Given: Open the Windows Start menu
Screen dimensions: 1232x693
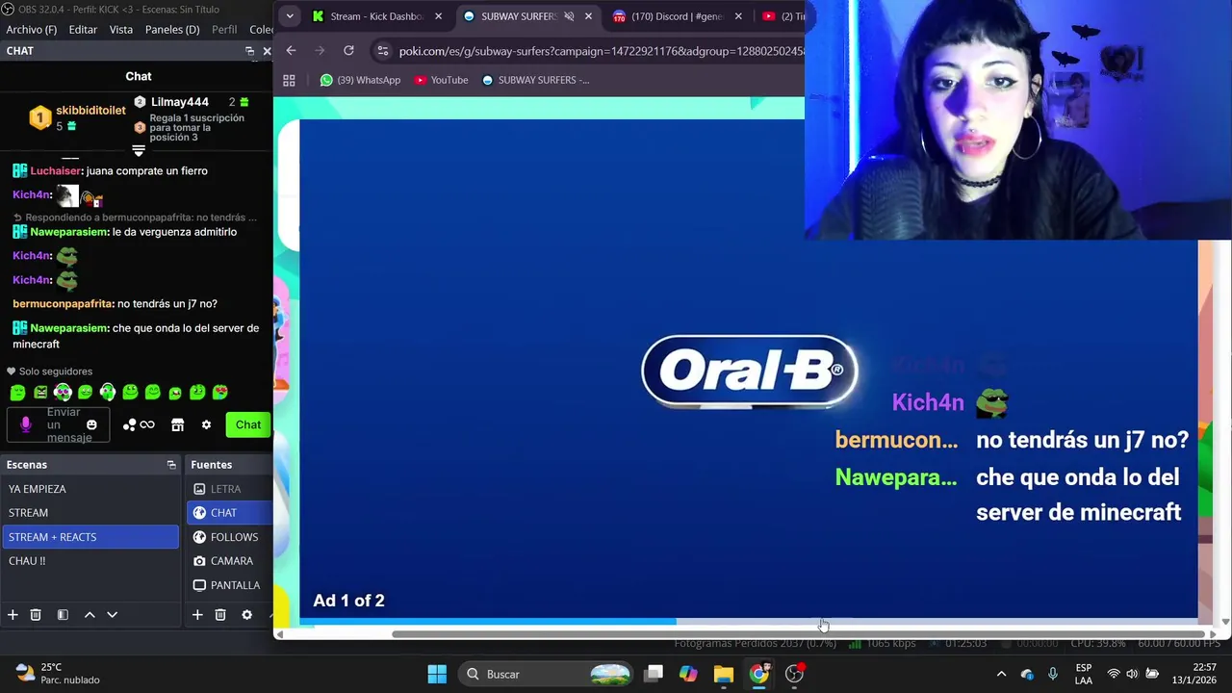Looking at the screenshot, I should tap(437, 674).
